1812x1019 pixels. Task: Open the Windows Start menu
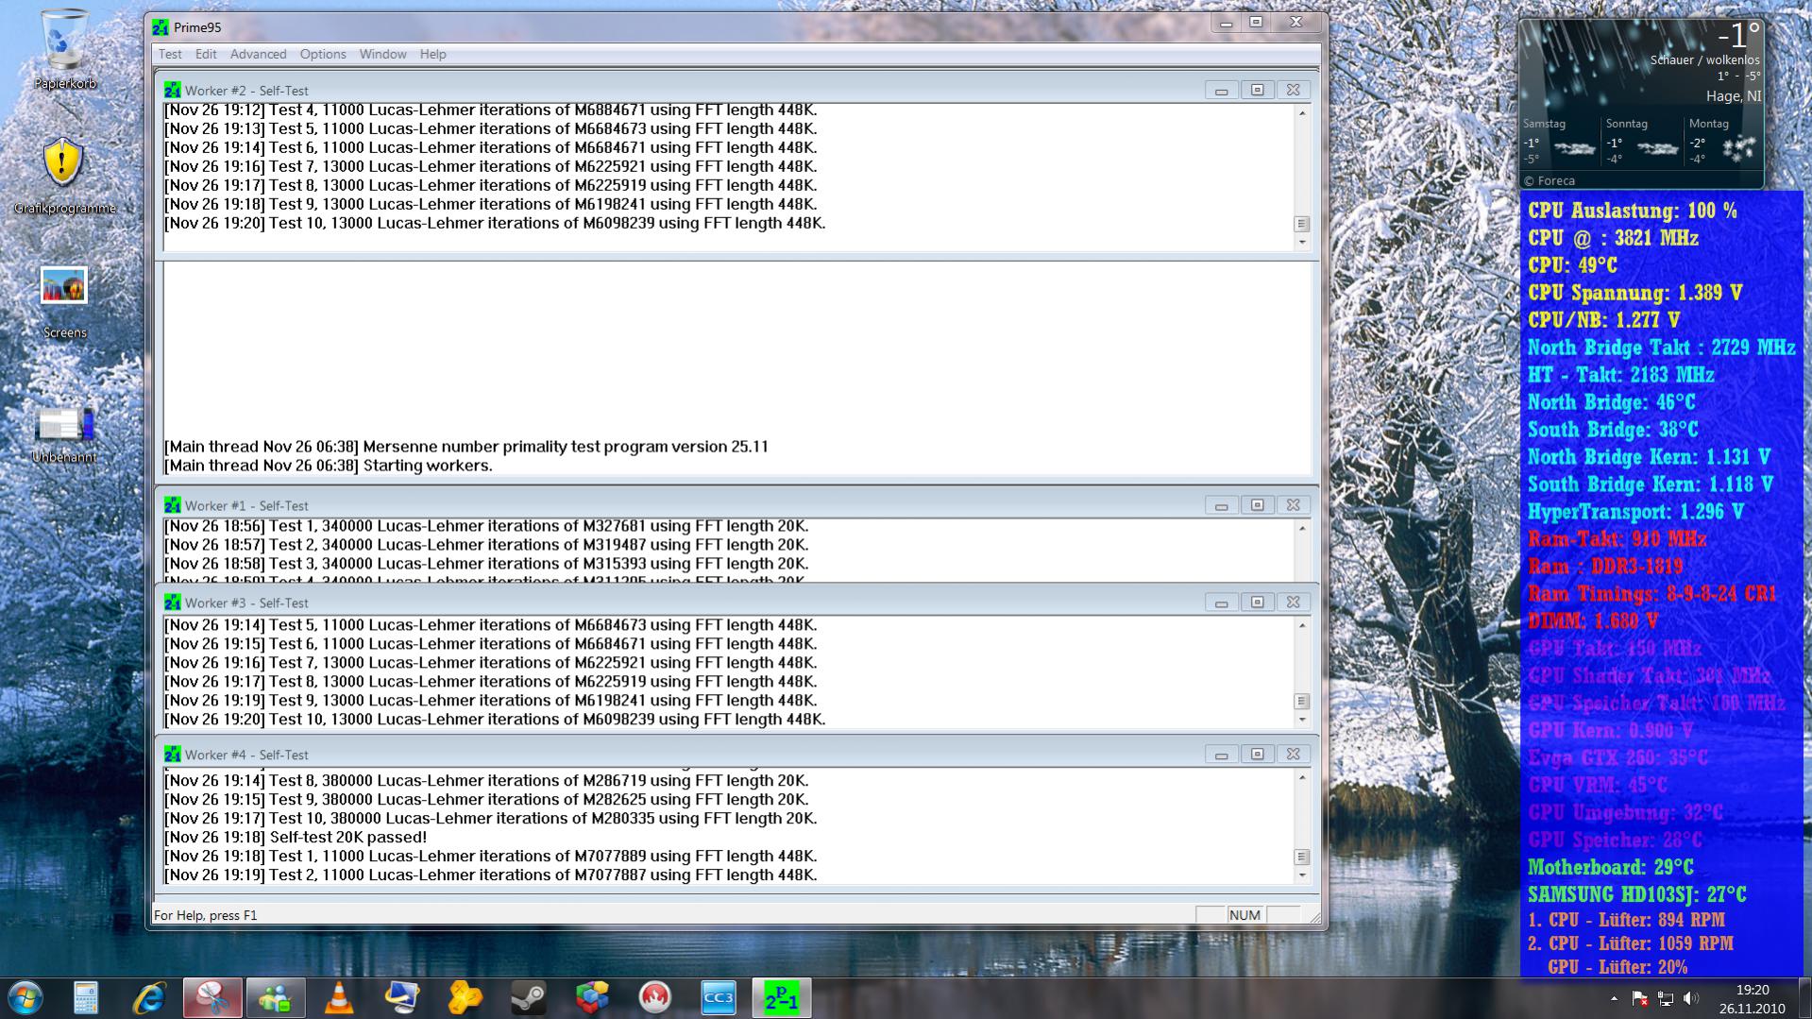click(x=25, y=998)
